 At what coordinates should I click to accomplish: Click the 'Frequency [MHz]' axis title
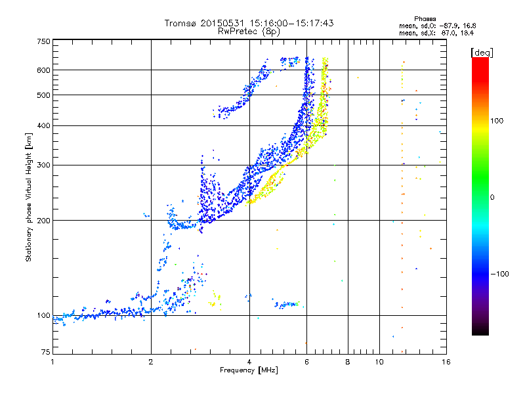pos(249,370)
